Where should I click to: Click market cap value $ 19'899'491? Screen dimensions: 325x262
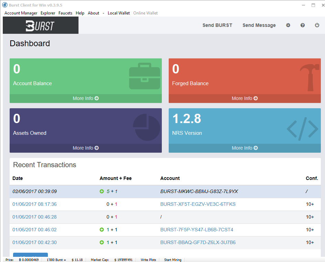point(123,260)
